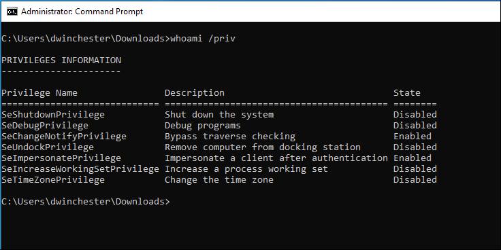The width and height of the screenshot is (501, 250).
Task: Click the Description column header
Action: coord(195,93)
